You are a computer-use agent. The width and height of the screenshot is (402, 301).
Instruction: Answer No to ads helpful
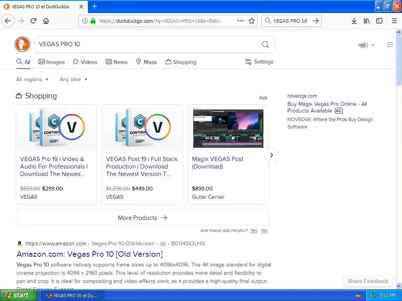coord(264,230)
